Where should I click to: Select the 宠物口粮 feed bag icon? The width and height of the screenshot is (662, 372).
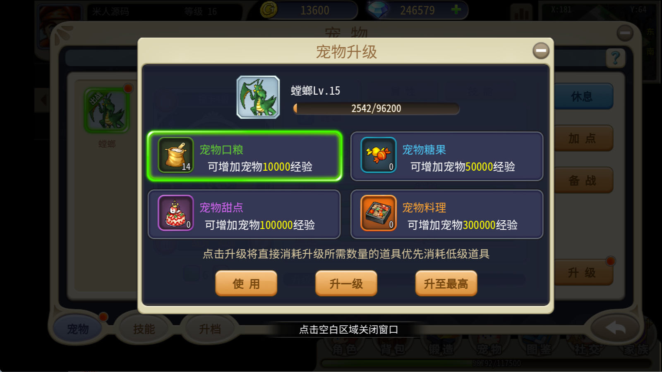(x=176, y=155)
